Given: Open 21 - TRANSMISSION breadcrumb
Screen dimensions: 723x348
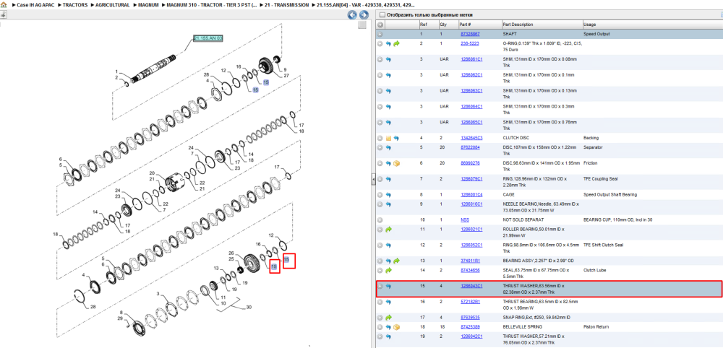Looking at the screenshot, I should (x=287, y=5).
